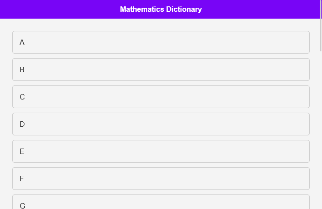Viewport: 322px width, 209px height.
Task: Select the "D" letter label
Action: coord(22,124)
